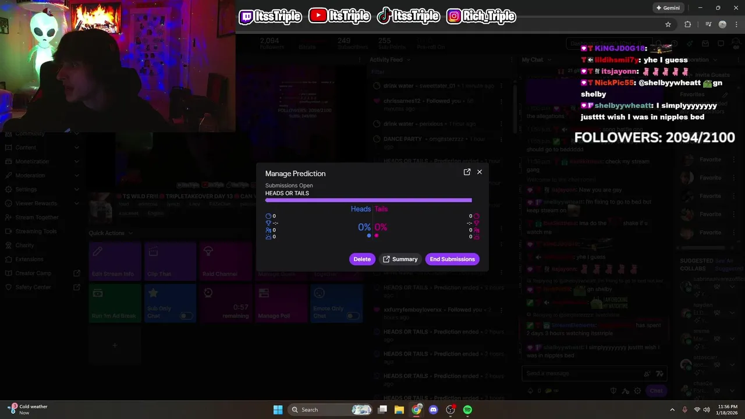Bookmark this tab with star icon

pos(668,24)
